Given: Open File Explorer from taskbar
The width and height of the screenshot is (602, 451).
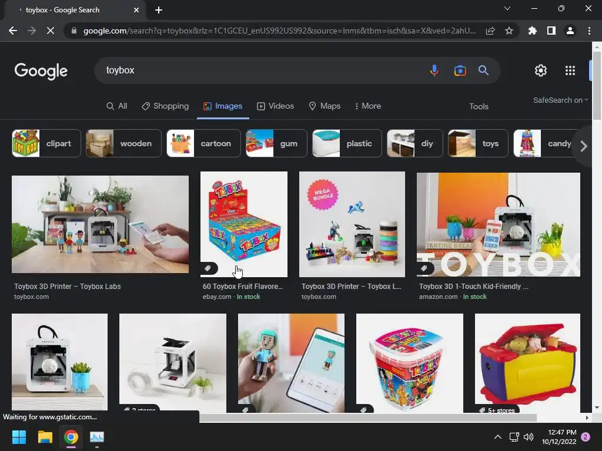Looking at the screenshot, I should click(x=45, y=437).
